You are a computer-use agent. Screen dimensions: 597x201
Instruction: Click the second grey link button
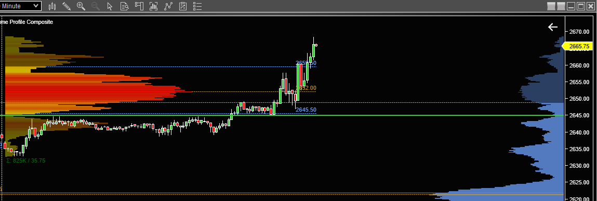[561, 6]
